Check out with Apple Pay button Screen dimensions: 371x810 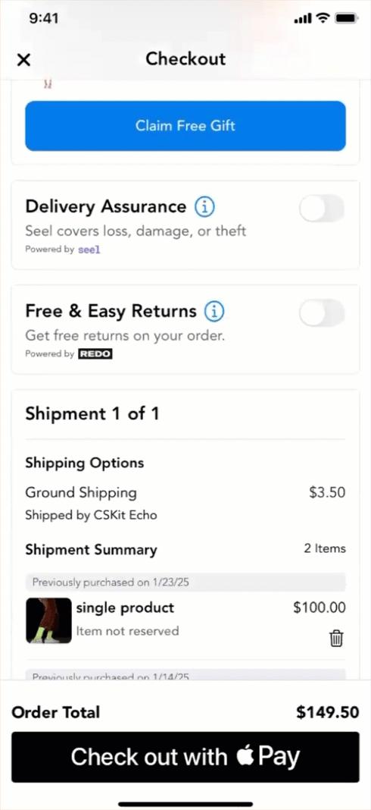[x=185, y=757]
